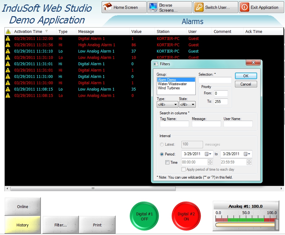Image resolution: width=285 pixels, height=235 pixels.
Task: Click the Priority From field
Action: (221, 93)
